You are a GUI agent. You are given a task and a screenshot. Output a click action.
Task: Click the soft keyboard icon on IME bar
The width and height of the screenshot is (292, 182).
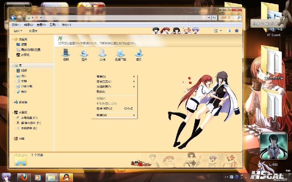pyautogui.click(x=268, y=24)
